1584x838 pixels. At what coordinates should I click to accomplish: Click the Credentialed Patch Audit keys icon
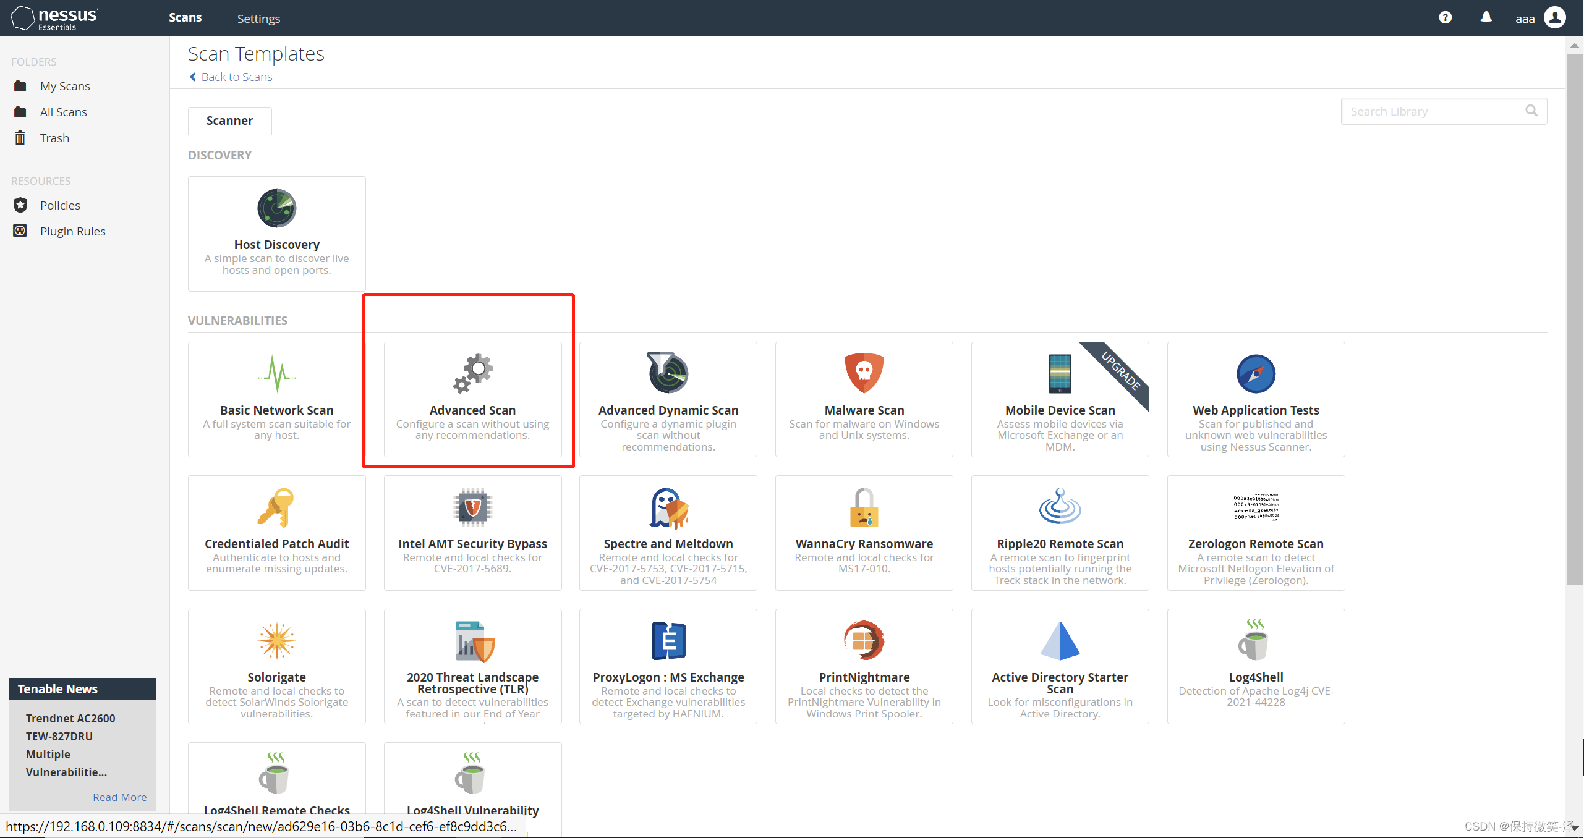276,507
